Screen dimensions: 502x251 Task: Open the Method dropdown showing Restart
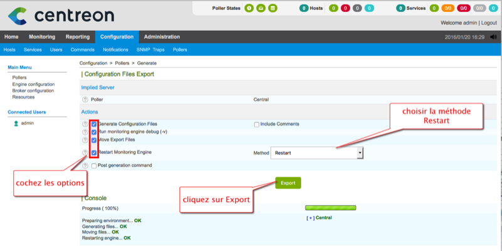[317, 152]
